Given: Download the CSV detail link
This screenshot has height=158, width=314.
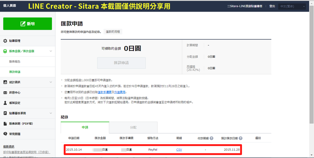Looking at the screenshot, I should (179, 150).
